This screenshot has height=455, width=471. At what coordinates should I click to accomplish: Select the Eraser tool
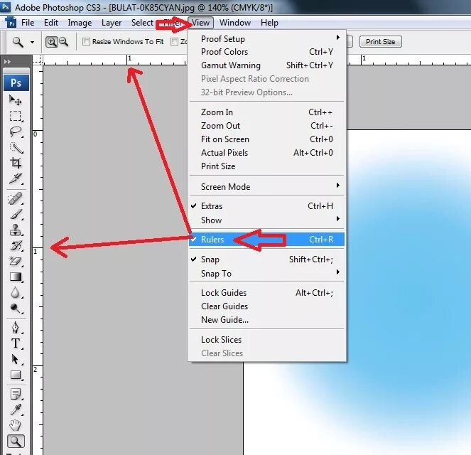coord(16,261)
